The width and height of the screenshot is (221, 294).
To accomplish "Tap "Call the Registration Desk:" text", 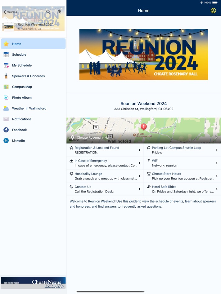I will [x=94, y=192].
